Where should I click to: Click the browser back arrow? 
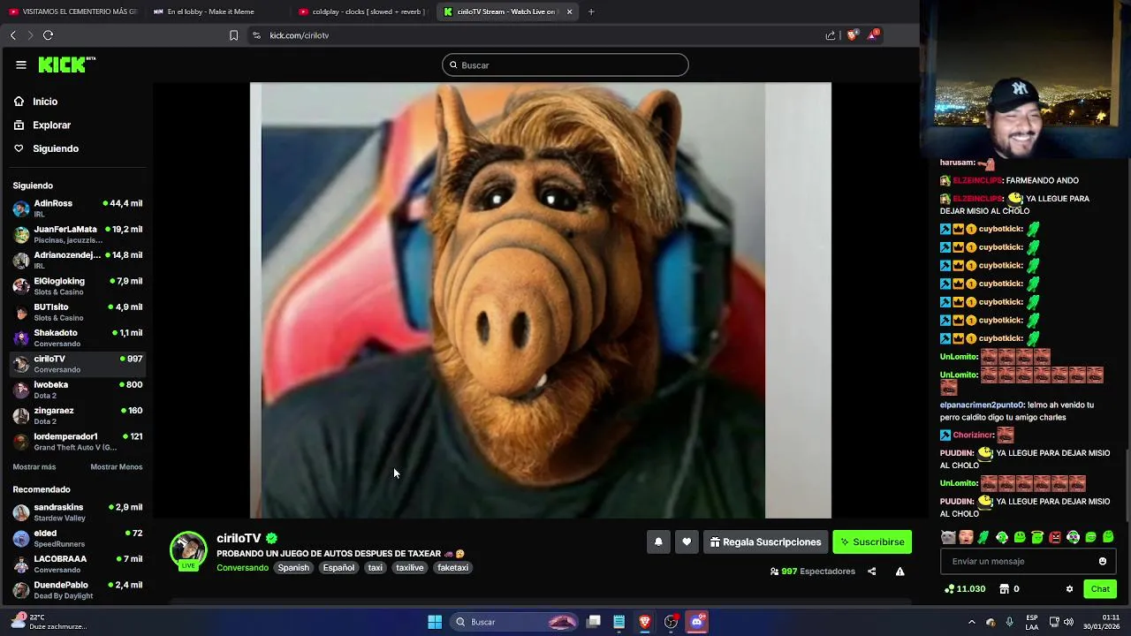(13, 35)
